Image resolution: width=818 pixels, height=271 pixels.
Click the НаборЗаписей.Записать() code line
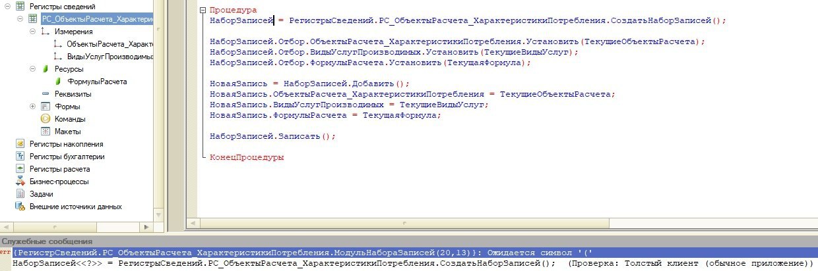tap(273, 136)
